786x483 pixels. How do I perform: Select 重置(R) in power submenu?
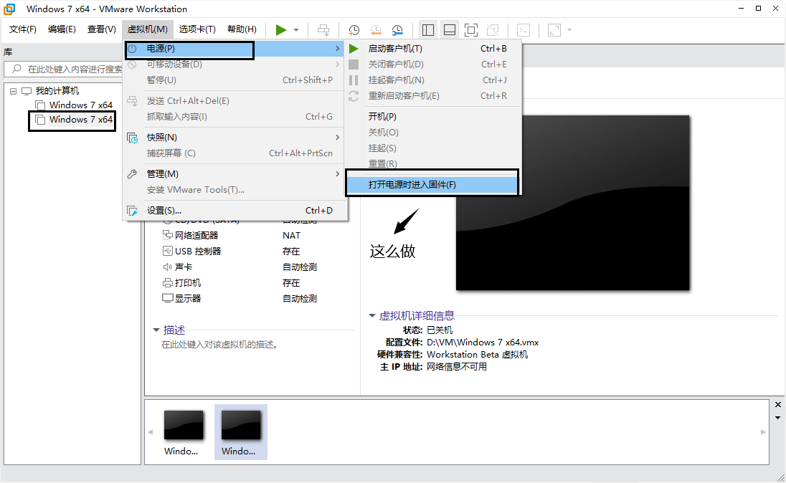point(434,164)
